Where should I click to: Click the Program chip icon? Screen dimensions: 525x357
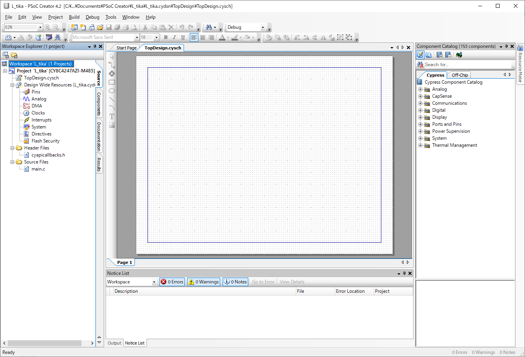(x=49, y=37)
